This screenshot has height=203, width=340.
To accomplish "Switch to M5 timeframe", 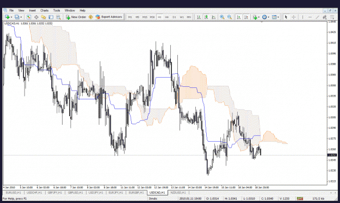I will pyautogui.click(x=137, y=17).
